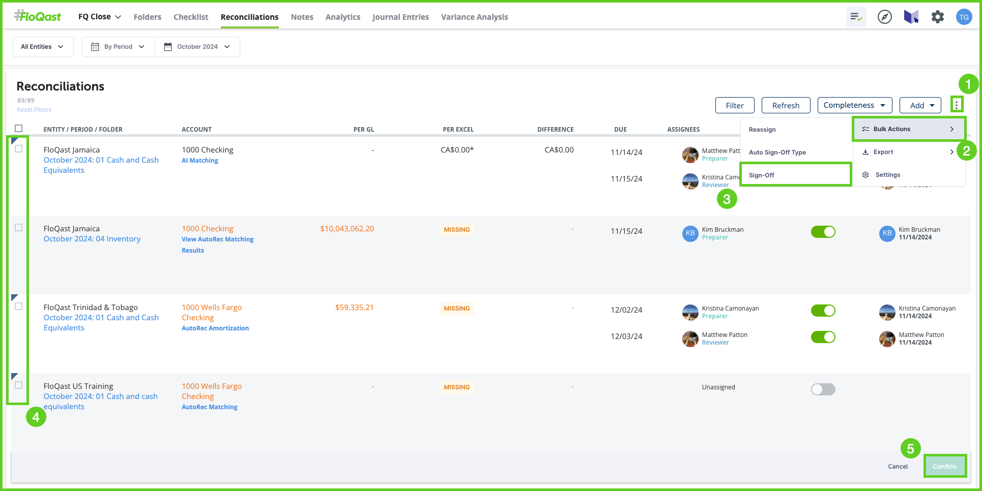Open the October 2024 period dropdown
The image size is (982, 491).
(197, 47)
